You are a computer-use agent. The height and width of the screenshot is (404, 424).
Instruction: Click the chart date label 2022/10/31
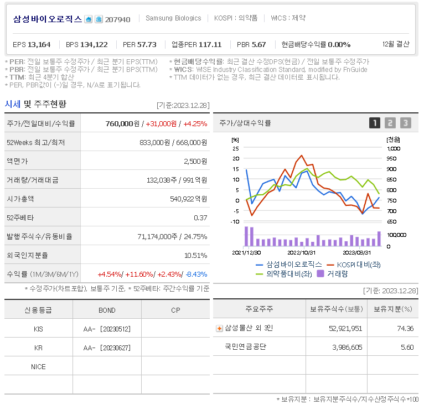pyautogui.click(x=301, y=252)
